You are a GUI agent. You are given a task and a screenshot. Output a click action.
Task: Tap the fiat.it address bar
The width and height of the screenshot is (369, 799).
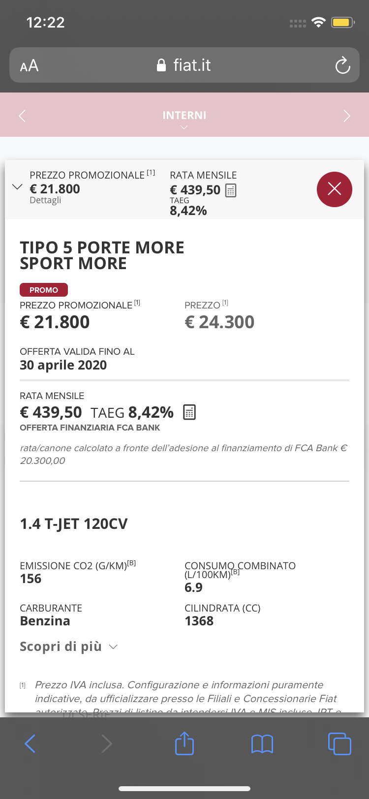184,65
